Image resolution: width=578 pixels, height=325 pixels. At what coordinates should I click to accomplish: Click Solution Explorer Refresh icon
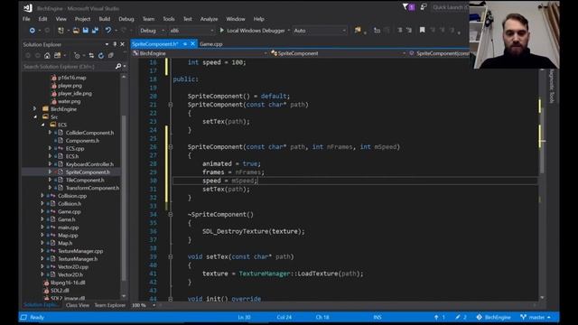click(101, 56)
